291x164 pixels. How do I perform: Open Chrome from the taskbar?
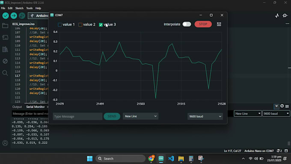point(151,158)
